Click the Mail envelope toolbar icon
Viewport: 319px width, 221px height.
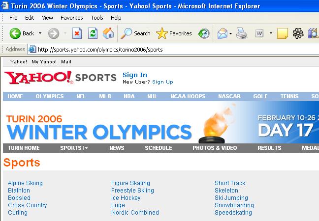coord(223,33)
